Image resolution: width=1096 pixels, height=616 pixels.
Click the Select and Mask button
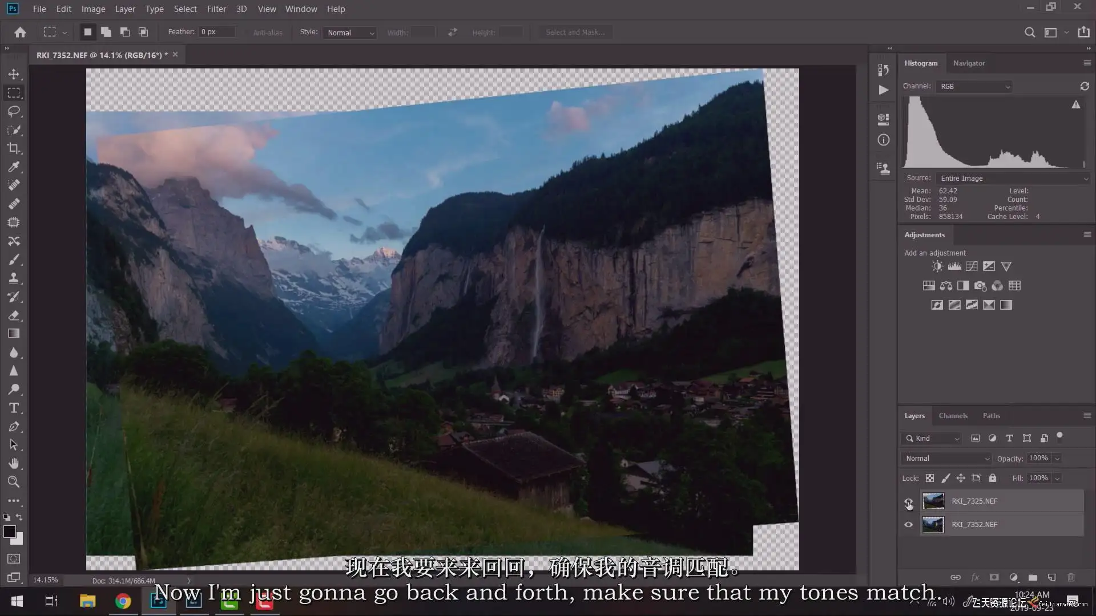click(x=575, y=33)
